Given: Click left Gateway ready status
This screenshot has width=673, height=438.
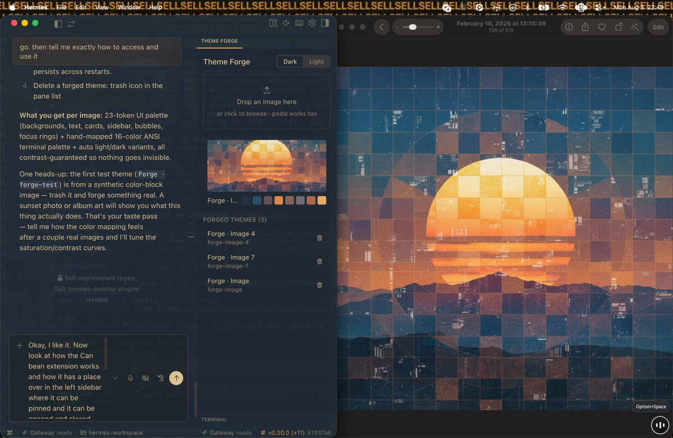Looking at the screenshot, I should pyautogui.click(x=47, y=432).
